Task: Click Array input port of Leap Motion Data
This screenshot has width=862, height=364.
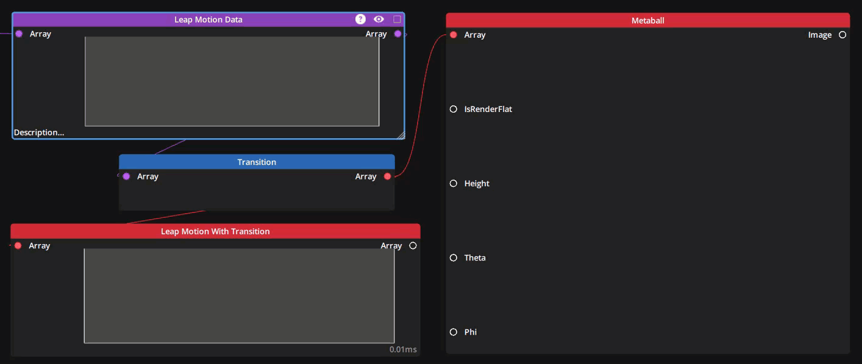Action: 19,34
